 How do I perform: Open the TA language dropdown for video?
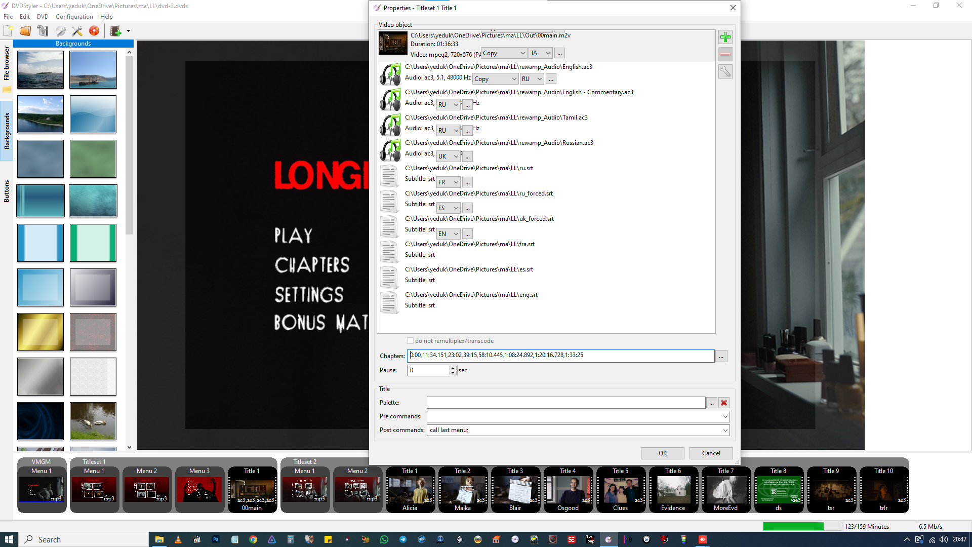pos(541,53)
